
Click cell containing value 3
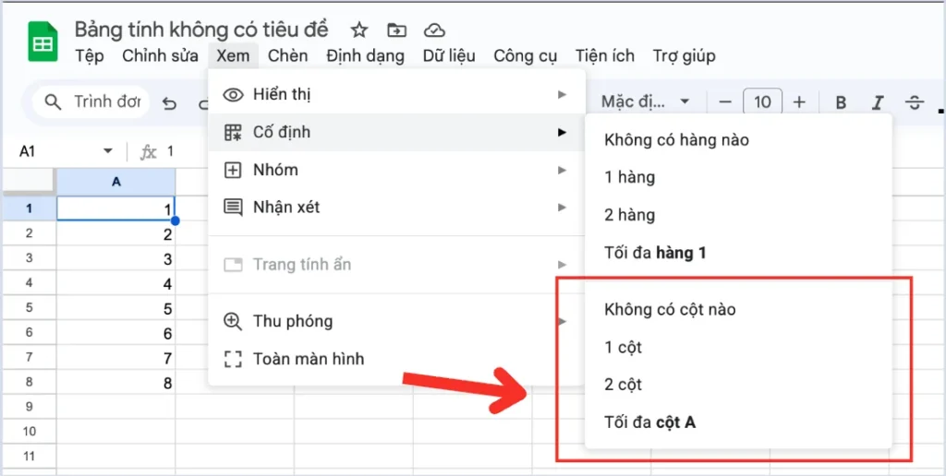tap(115, 259)
